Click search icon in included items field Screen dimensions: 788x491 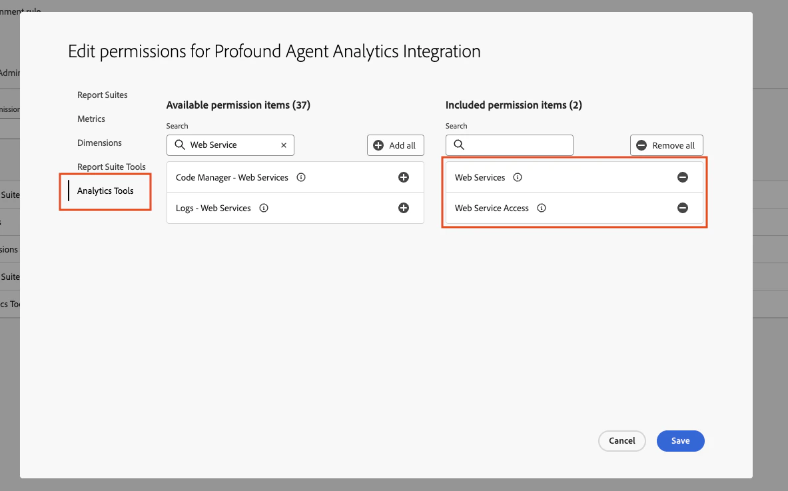459,145
